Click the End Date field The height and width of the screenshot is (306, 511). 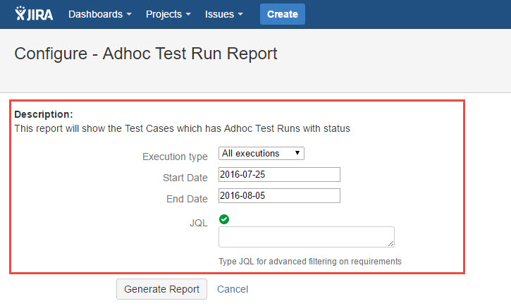279,196
